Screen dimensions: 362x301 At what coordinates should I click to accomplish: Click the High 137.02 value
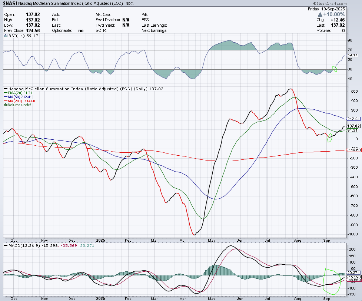click(x=33, y=20)
